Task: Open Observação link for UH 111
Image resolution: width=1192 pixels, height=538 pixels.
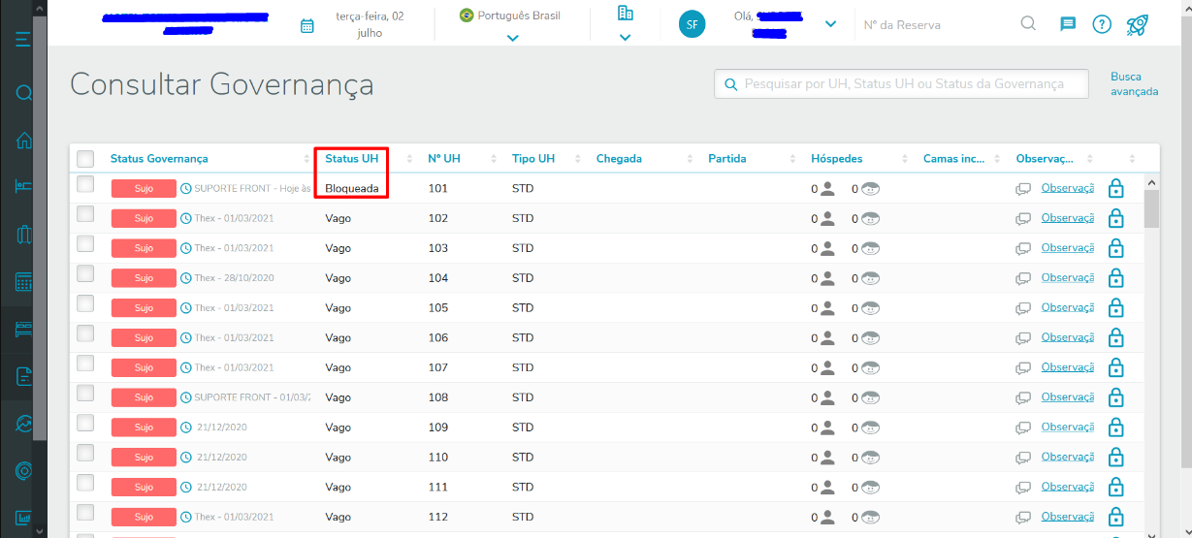Action: [x=1068, y=487]
